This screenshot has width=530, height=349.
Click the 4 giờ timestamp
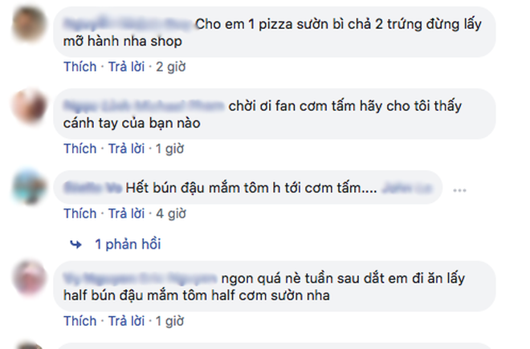tap(171, 214)
